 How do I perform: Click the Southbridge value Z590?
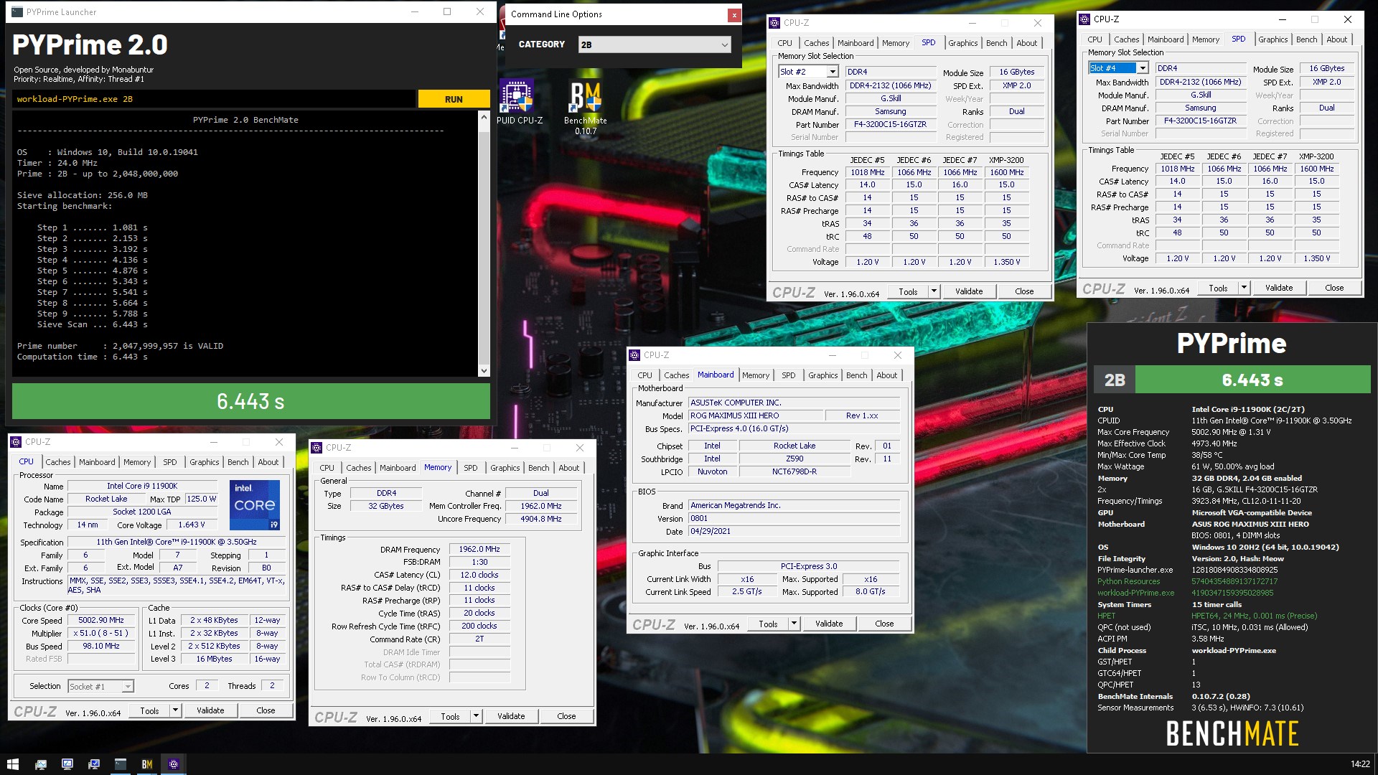click(795, 459)
